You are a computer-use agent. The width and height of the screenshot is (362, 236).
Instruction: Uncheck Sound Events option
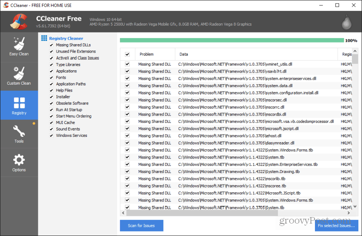pyautogui.click(x=51, y=129)
